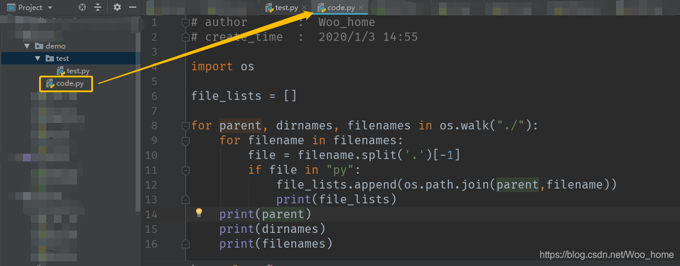Fold the comment block at line 1

point(185,22)
